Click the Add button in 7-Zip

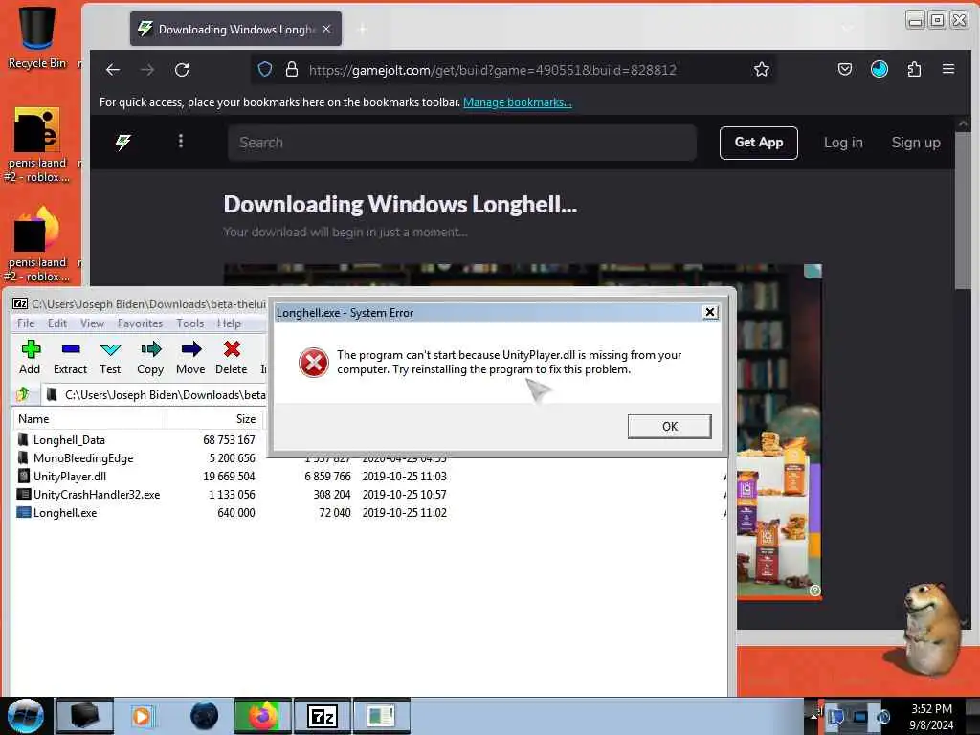click(30, 358)
